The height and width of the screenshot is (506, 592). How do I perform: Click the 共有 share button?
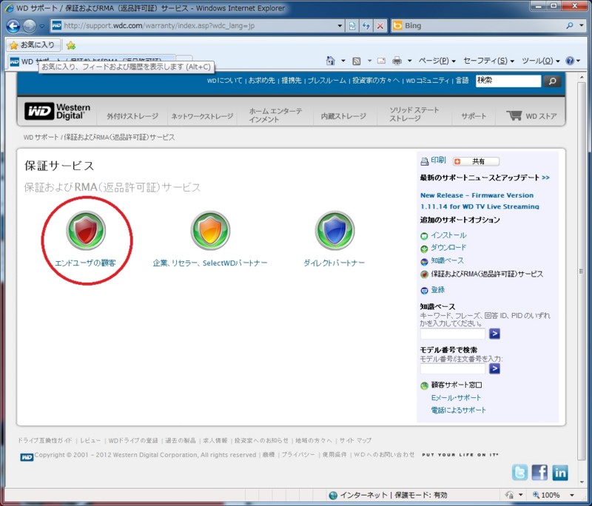coord(478,161)
